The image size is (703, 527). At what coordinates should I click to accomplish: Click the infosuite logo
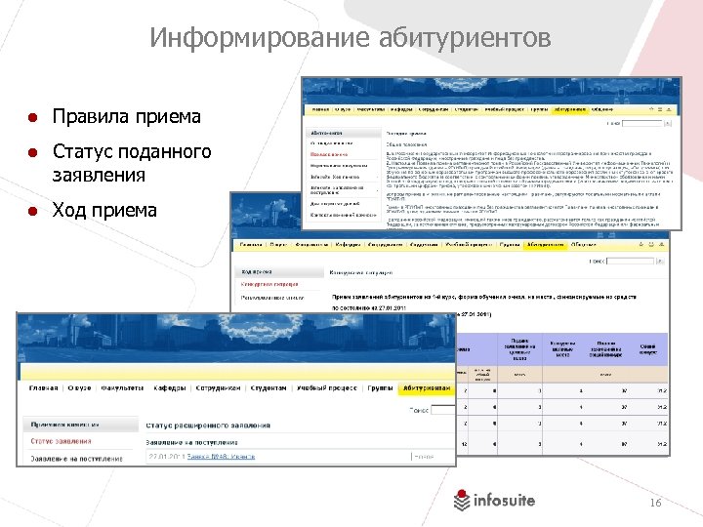coord(494,500)
